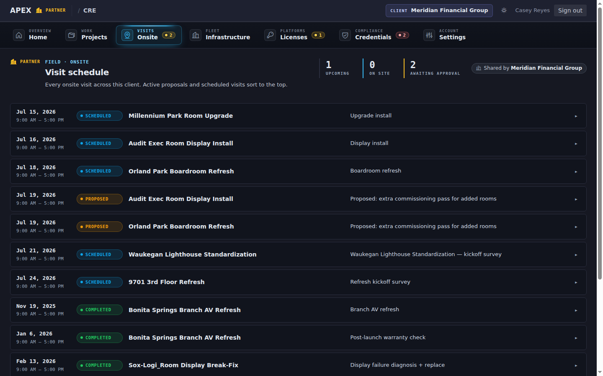The width and height of the screenshot is (603, 376).
Task: Click the Shared by Meridian Financial Group badge
Action: coord(529,68)
